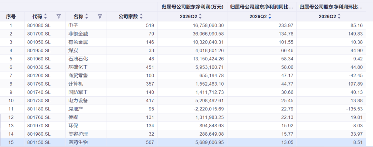Screen dimensions: 373x147
Task: Click net profit value 5,689,606.95
Action: 209,142
